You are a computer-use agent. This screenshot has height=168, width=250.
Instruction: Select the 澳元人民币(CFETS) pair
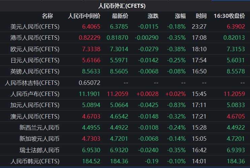35,116
